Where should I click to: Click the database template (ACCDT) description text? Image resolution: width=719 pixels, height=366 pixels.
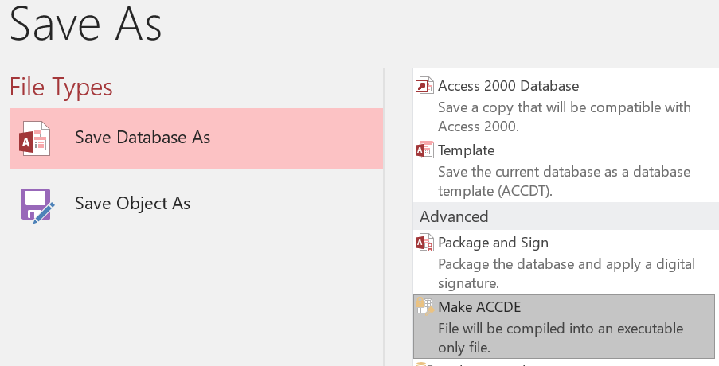565,181
